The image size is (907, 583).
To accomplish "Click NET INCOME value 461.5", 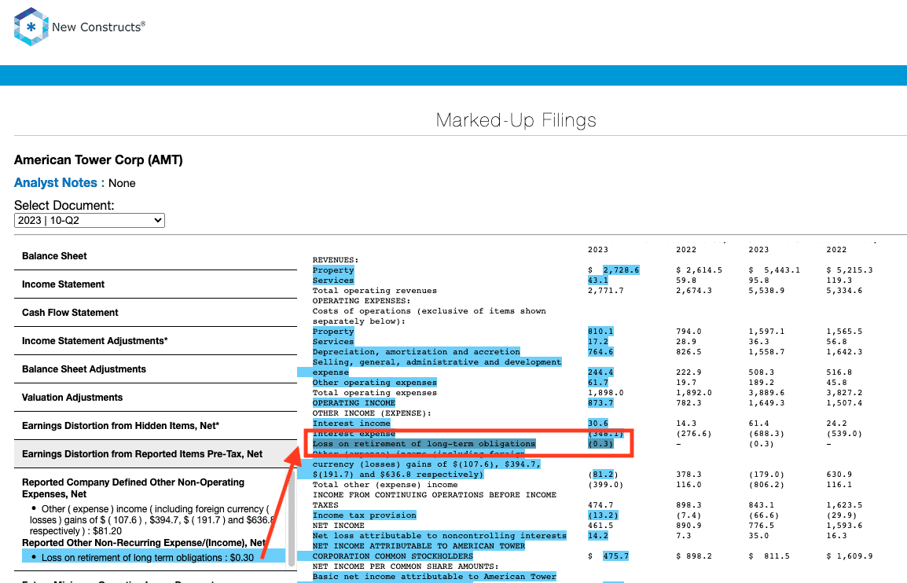I will tap(600, 526).
